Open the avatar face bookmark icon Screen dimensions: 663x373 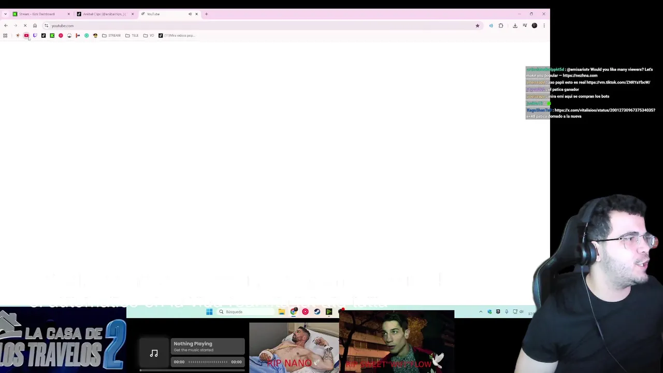[x=95, y=35]
